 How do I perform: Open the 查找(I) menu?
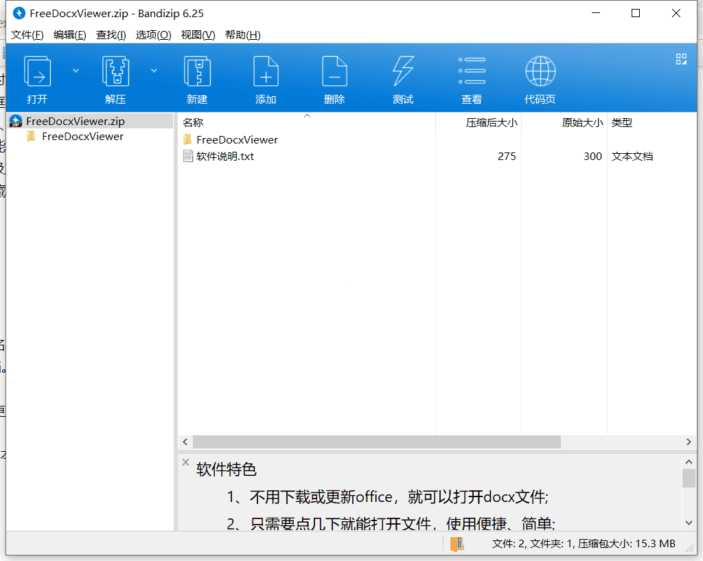click(111, 35)
